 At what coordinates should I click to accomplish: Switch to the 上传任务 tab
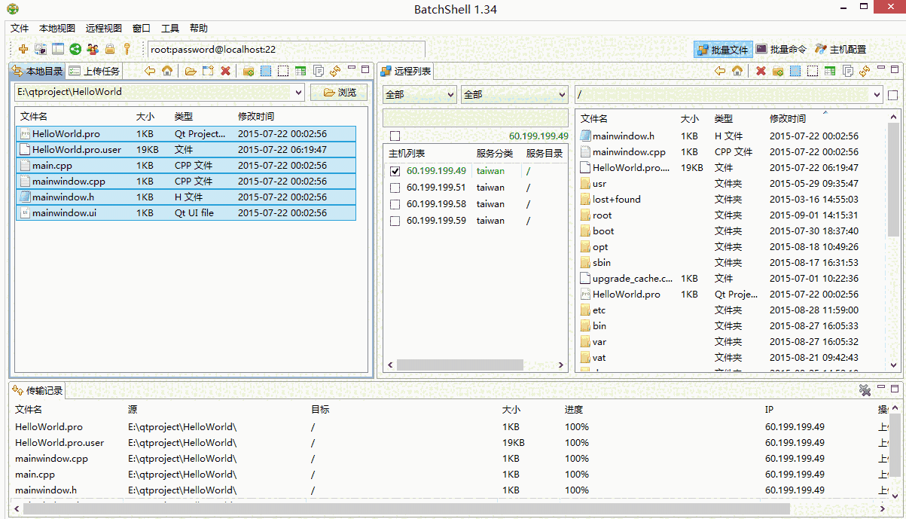tap(94, 72)
